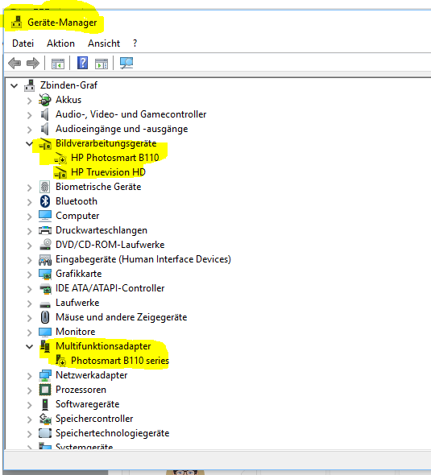
Task: Select the Eingabegeräte (Human Interface Devices) label
Action: 143,259
